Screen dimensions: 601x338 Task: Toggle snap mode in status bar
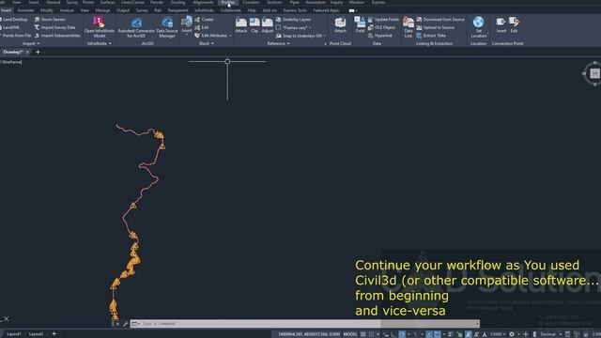(x=371, y=334)
